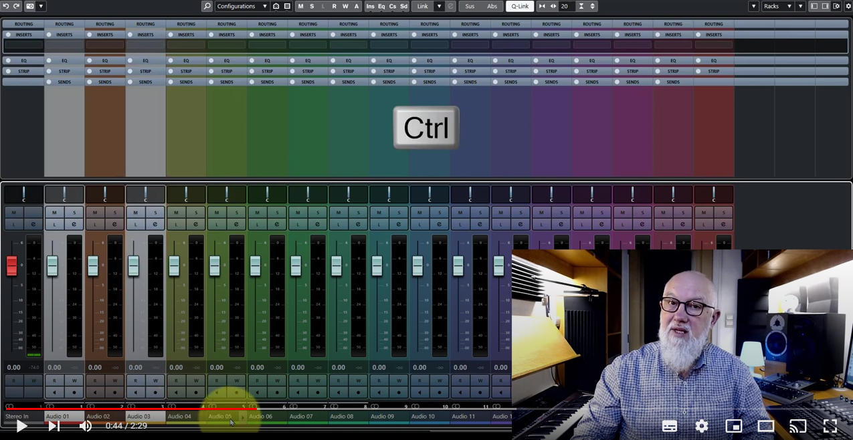Click the Sus link button

470,6
